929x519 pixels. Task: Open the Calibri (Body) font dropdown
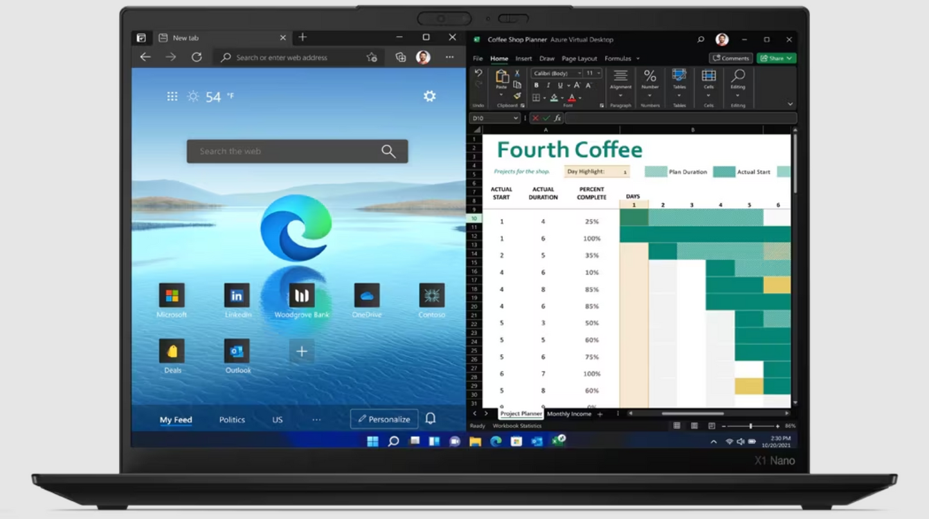557,73
